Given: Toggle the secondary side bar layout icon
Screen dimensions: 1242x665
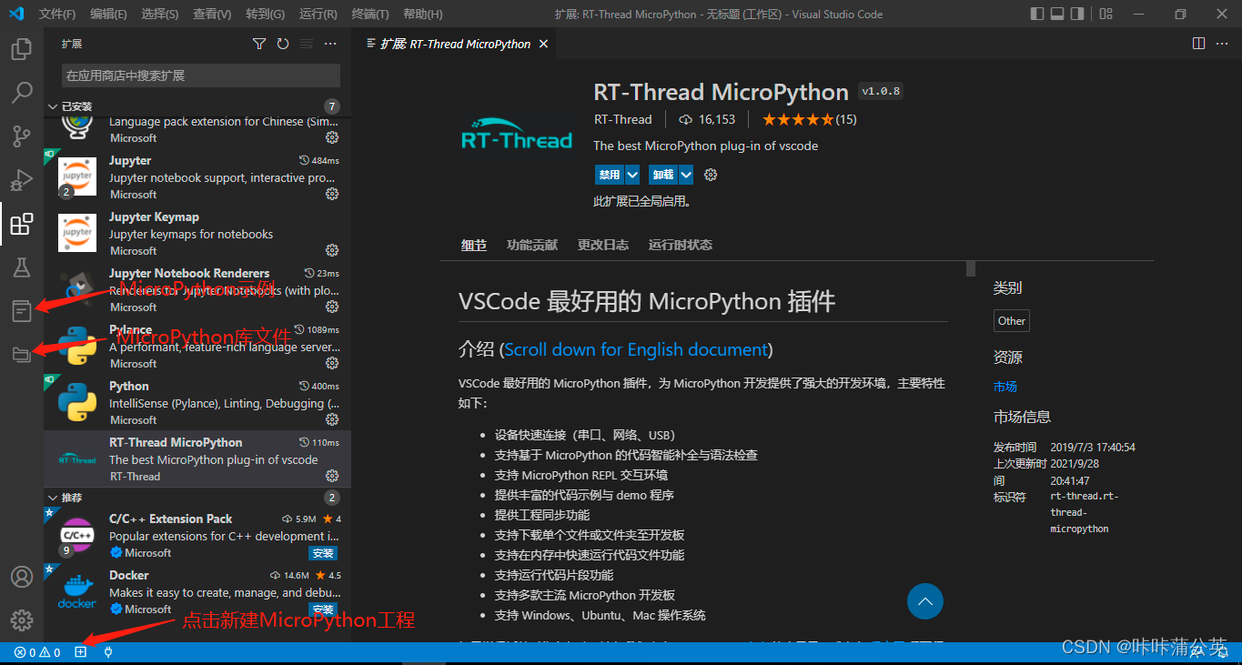Looking at the screenshot, I should (1078, 14).
